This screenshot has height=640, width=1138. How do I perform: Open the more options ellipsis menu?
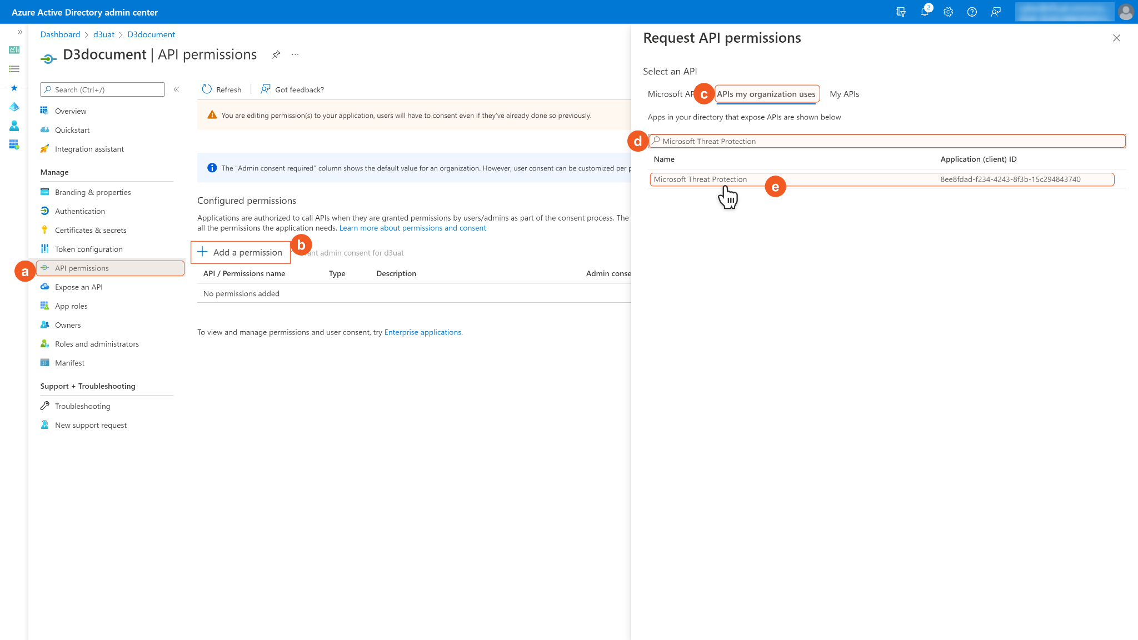tap(295, 54)
